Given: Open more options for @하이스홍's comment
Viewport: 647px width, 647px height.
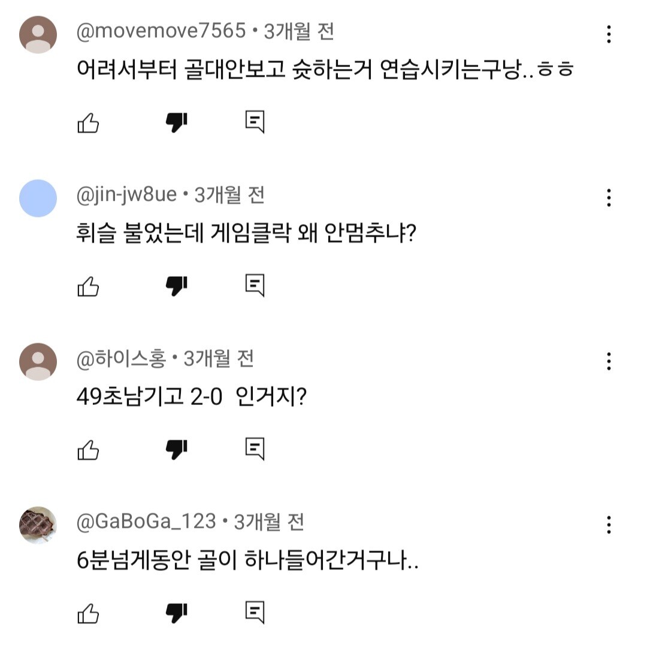Looking at the screenshot, I should pyautogui.click(x=609, y=361).
